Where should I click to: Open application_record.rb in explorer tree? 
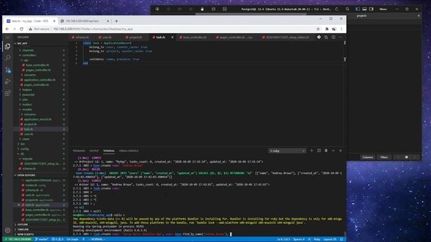tap(38, 120)
